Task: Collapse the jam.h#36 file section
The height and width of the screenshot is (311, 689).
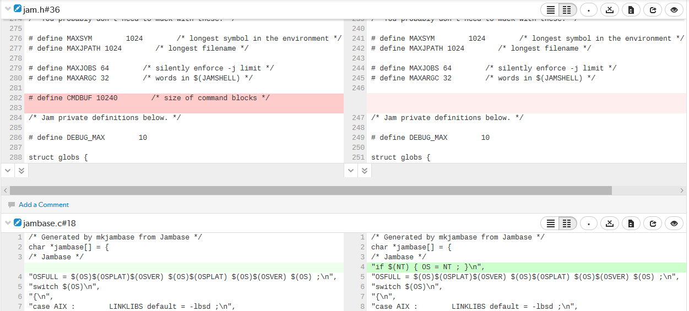Action: point(8,9)
